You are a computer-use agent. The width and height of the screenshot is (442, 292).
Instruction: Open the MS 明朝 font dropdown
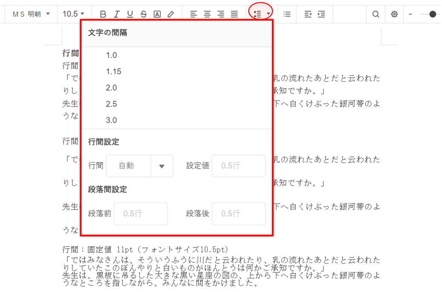[31, 14]
